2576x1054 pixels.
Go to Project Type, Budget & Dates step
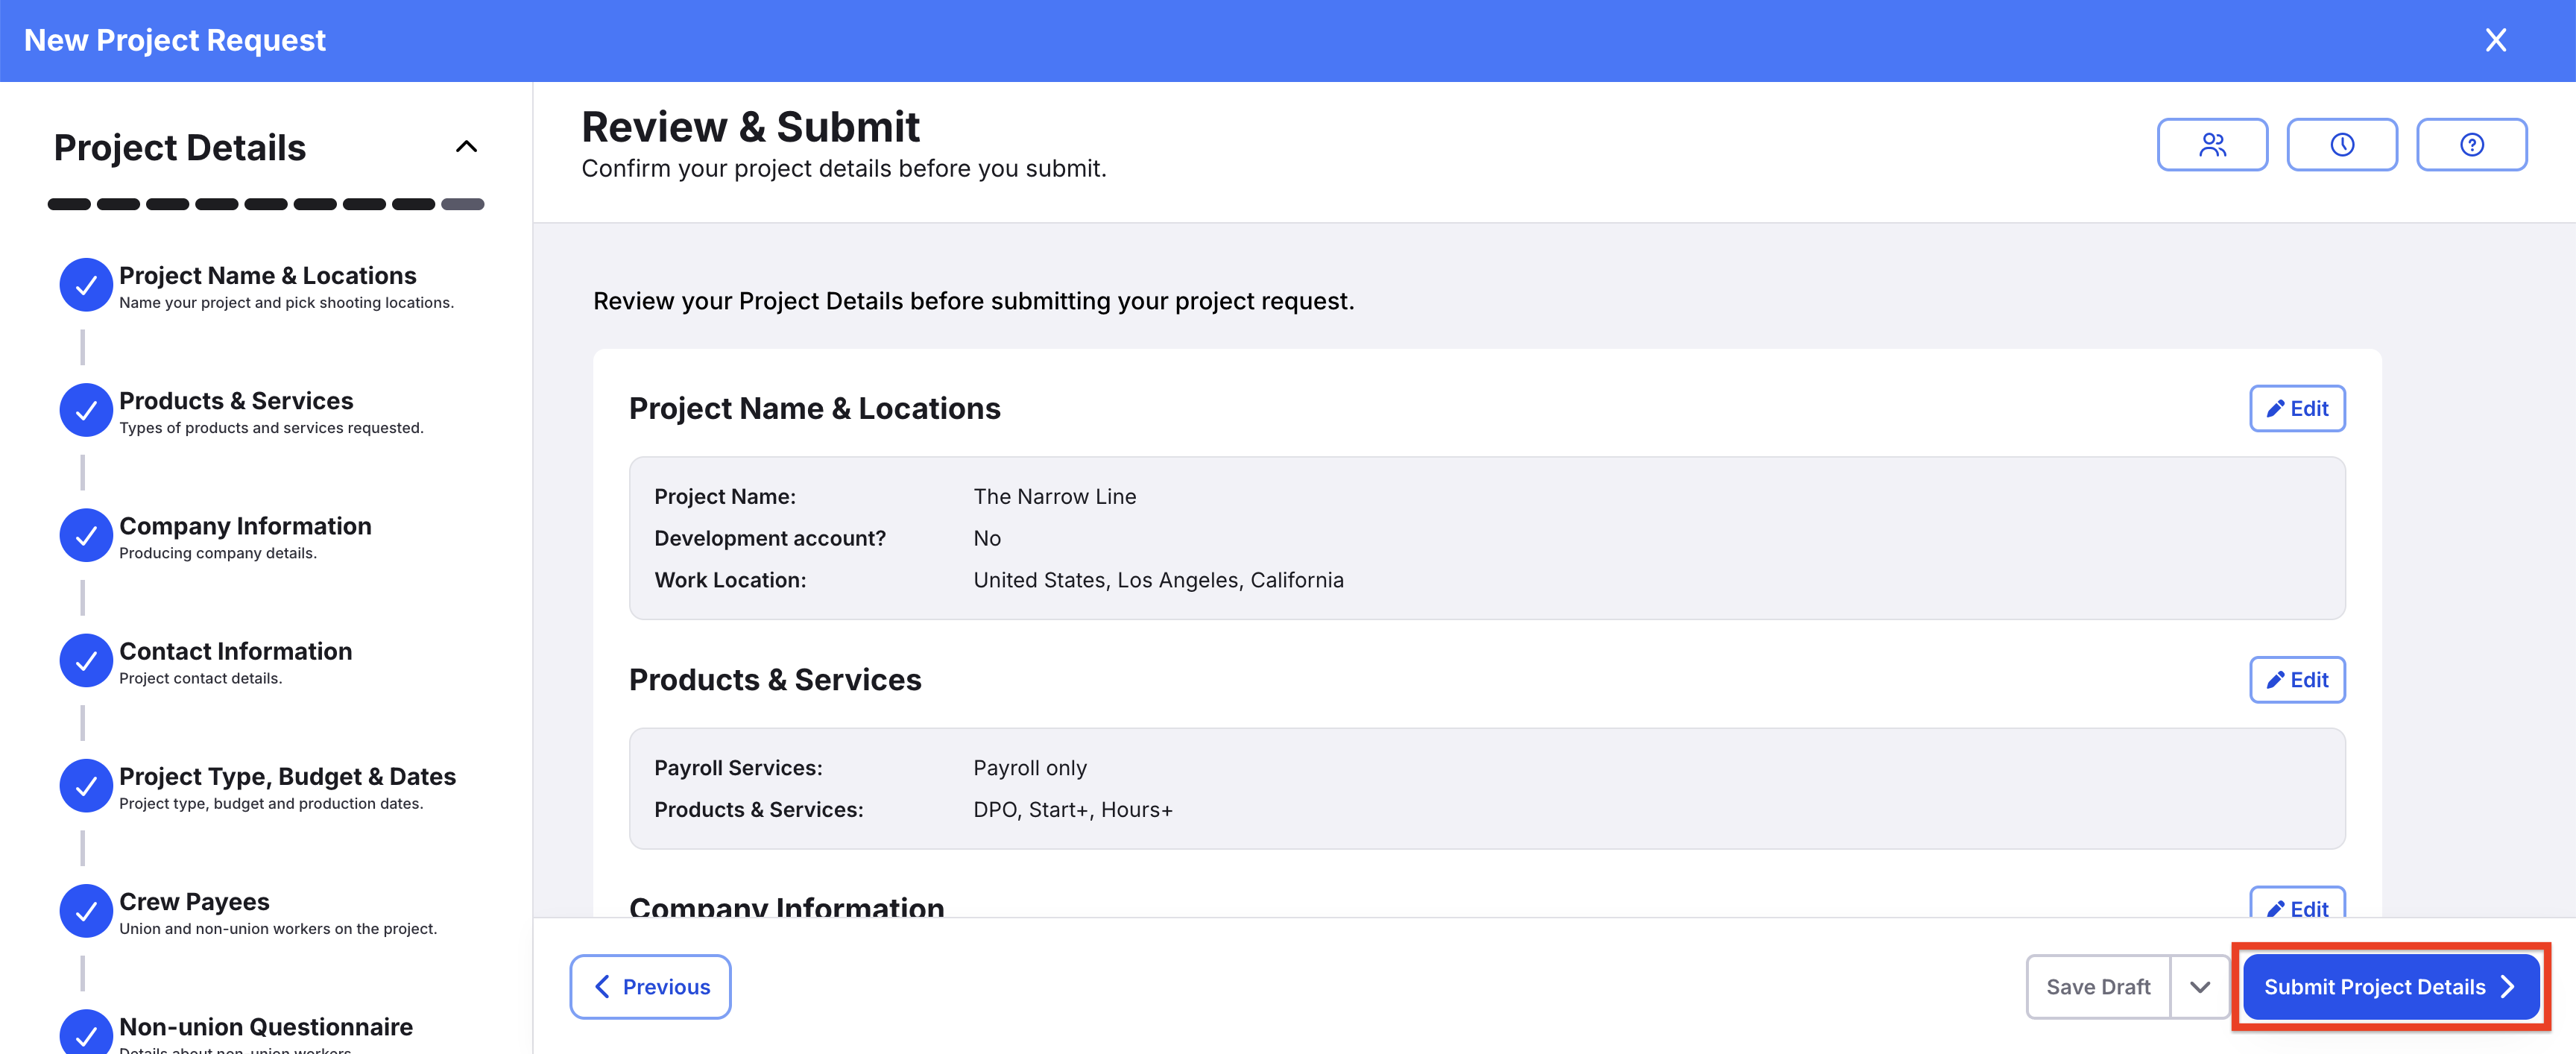pos(288,777)
